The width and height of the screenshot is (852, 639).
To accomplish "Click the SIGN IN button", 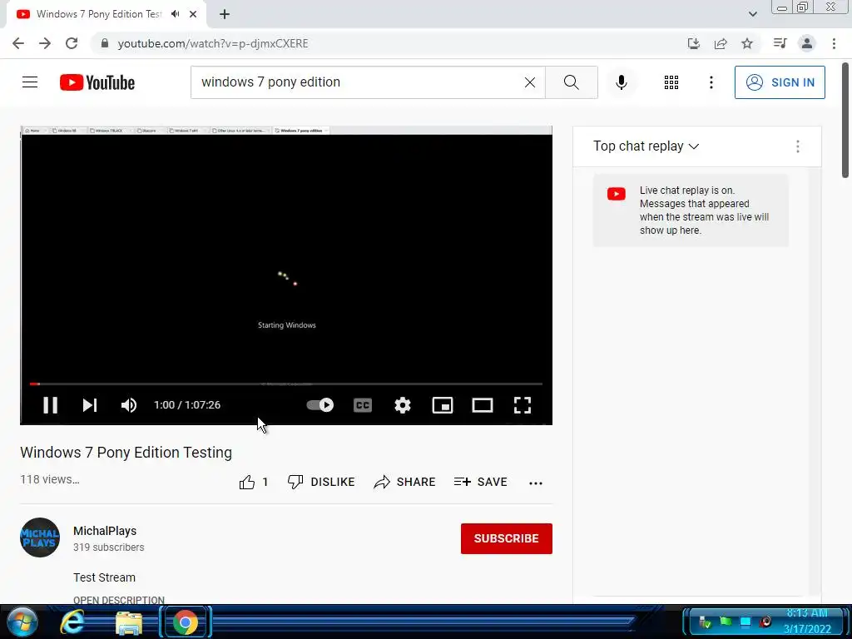I will pos(780,82).
